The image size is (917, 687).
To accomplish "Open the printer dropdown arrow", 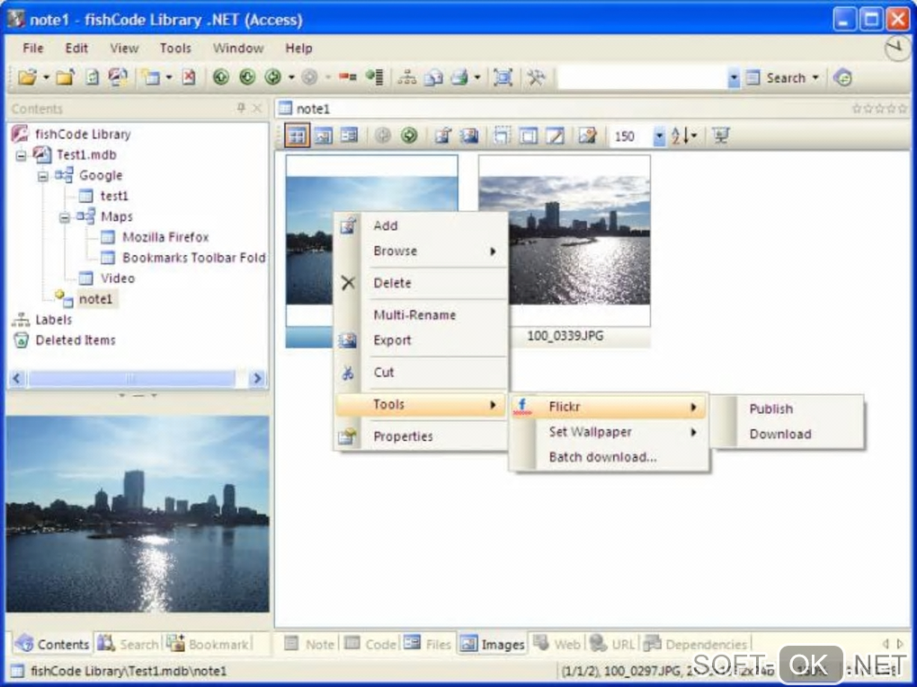I will tap(477, 77).
